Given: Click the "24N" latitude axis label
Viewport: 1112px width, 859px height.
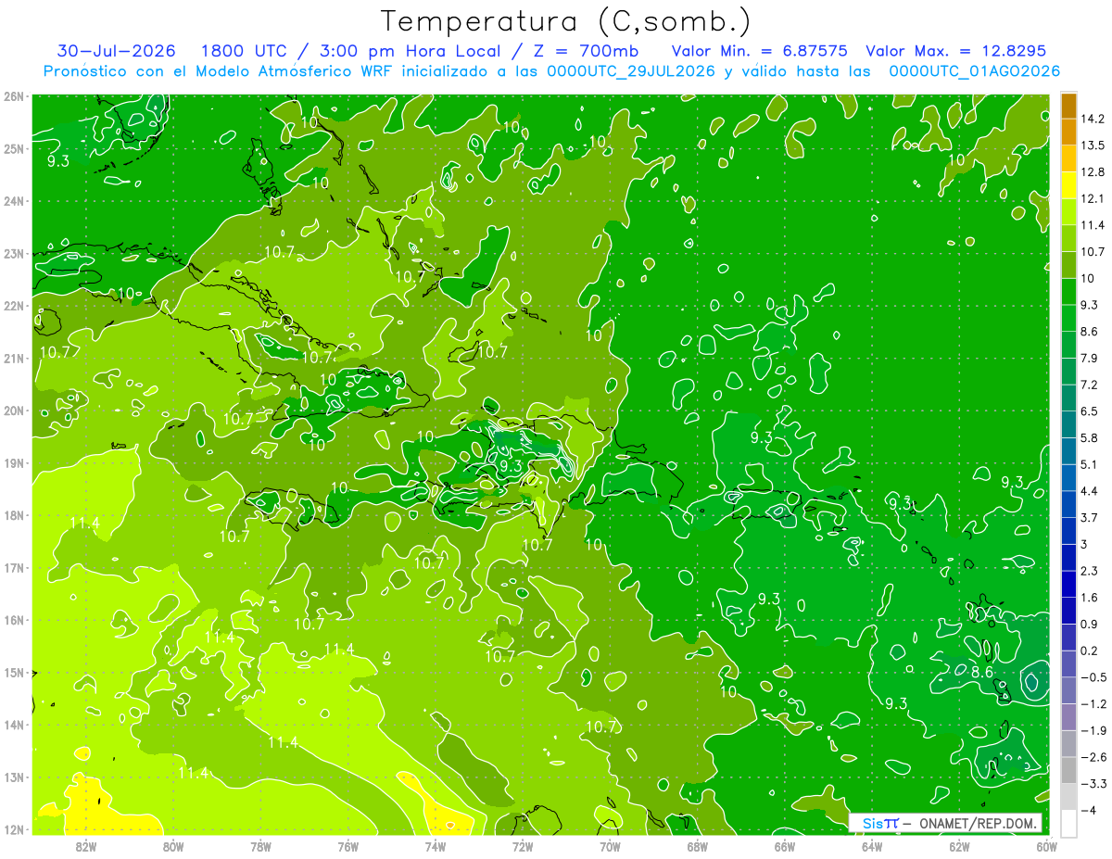Looking at the screenshot, I should [x=15, y=201].
